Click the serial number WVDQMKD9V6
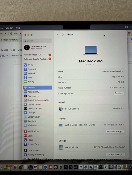The width and height of the screenshot is (132, 175). (x=117, y=88)
